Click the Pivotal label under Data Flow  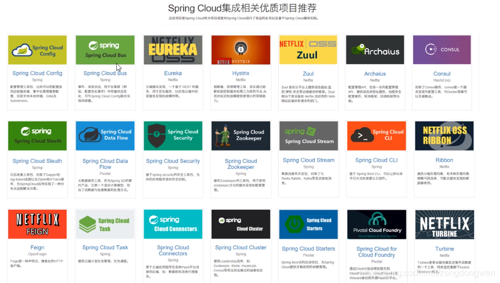pyautogui.click(x=105, y=174)
